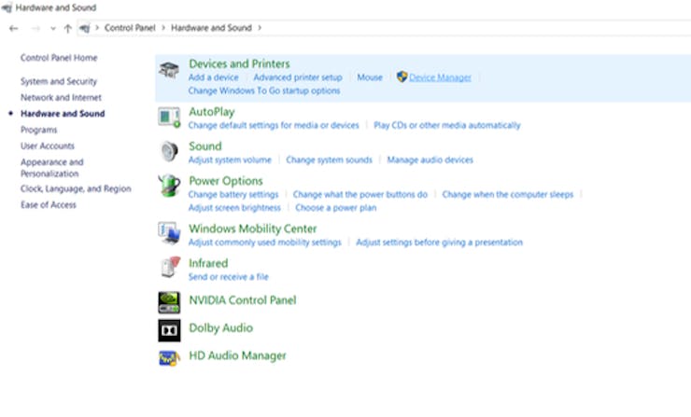Open the recent locations dropdown arrow

53,29
